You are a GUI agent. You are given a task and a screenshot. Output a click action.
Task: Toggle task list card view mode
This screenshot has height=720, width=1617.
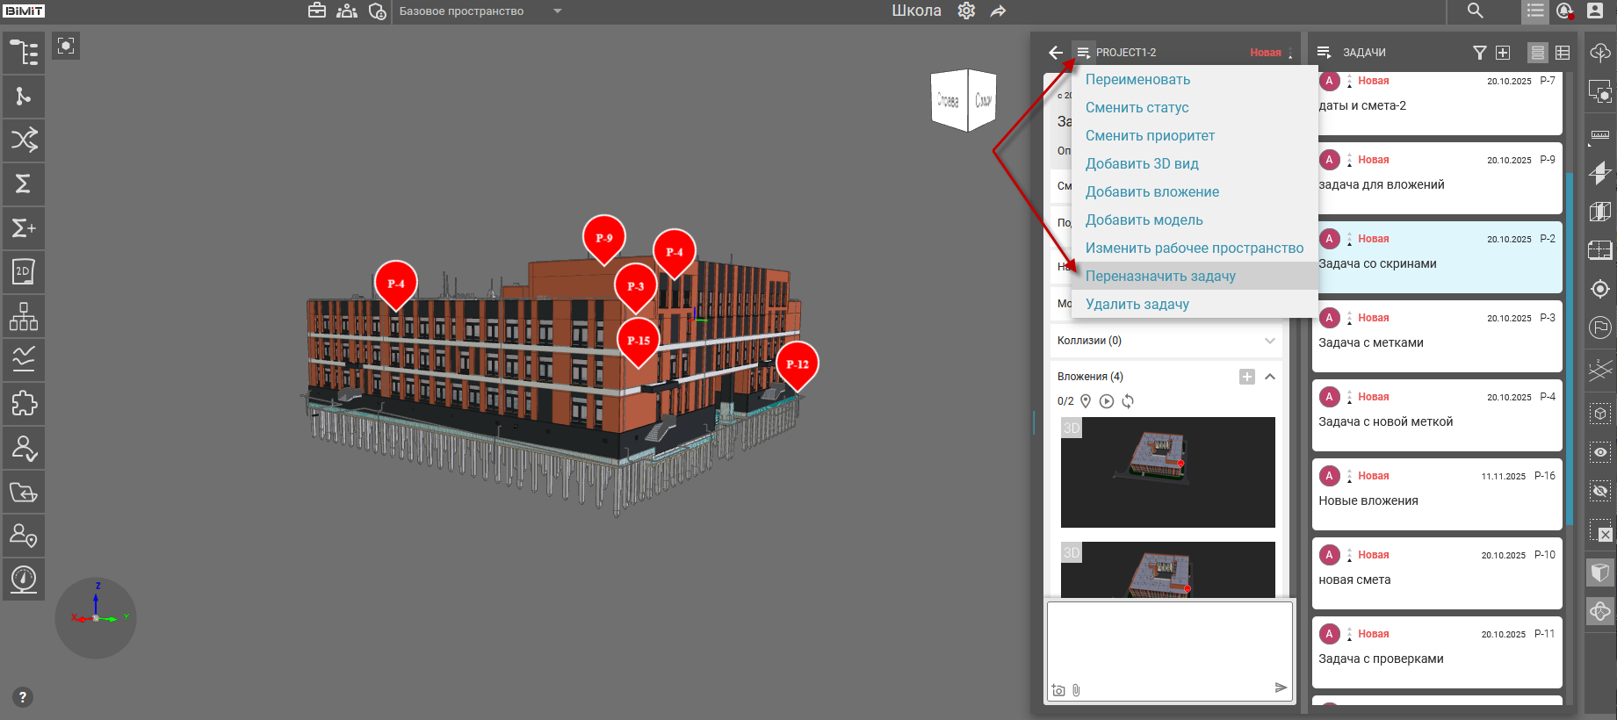pos(1537,53)
